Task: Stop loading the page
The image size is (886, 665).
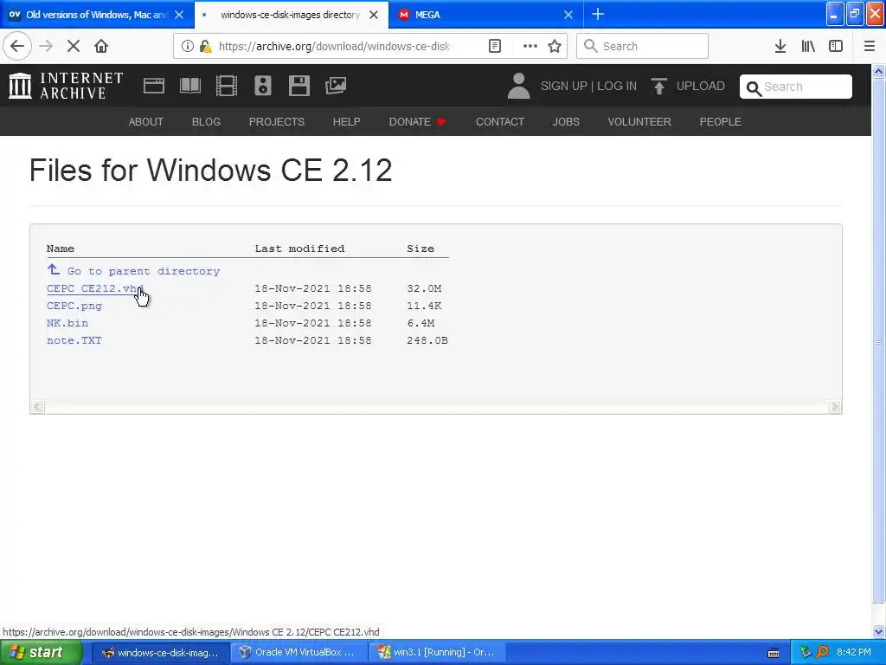Action: tap(74, 47)
